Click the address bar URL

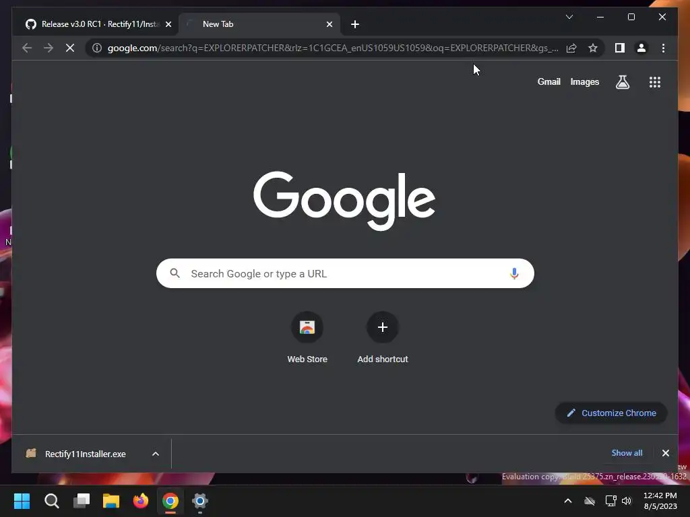pyautogui.click(x=333, y=48)
